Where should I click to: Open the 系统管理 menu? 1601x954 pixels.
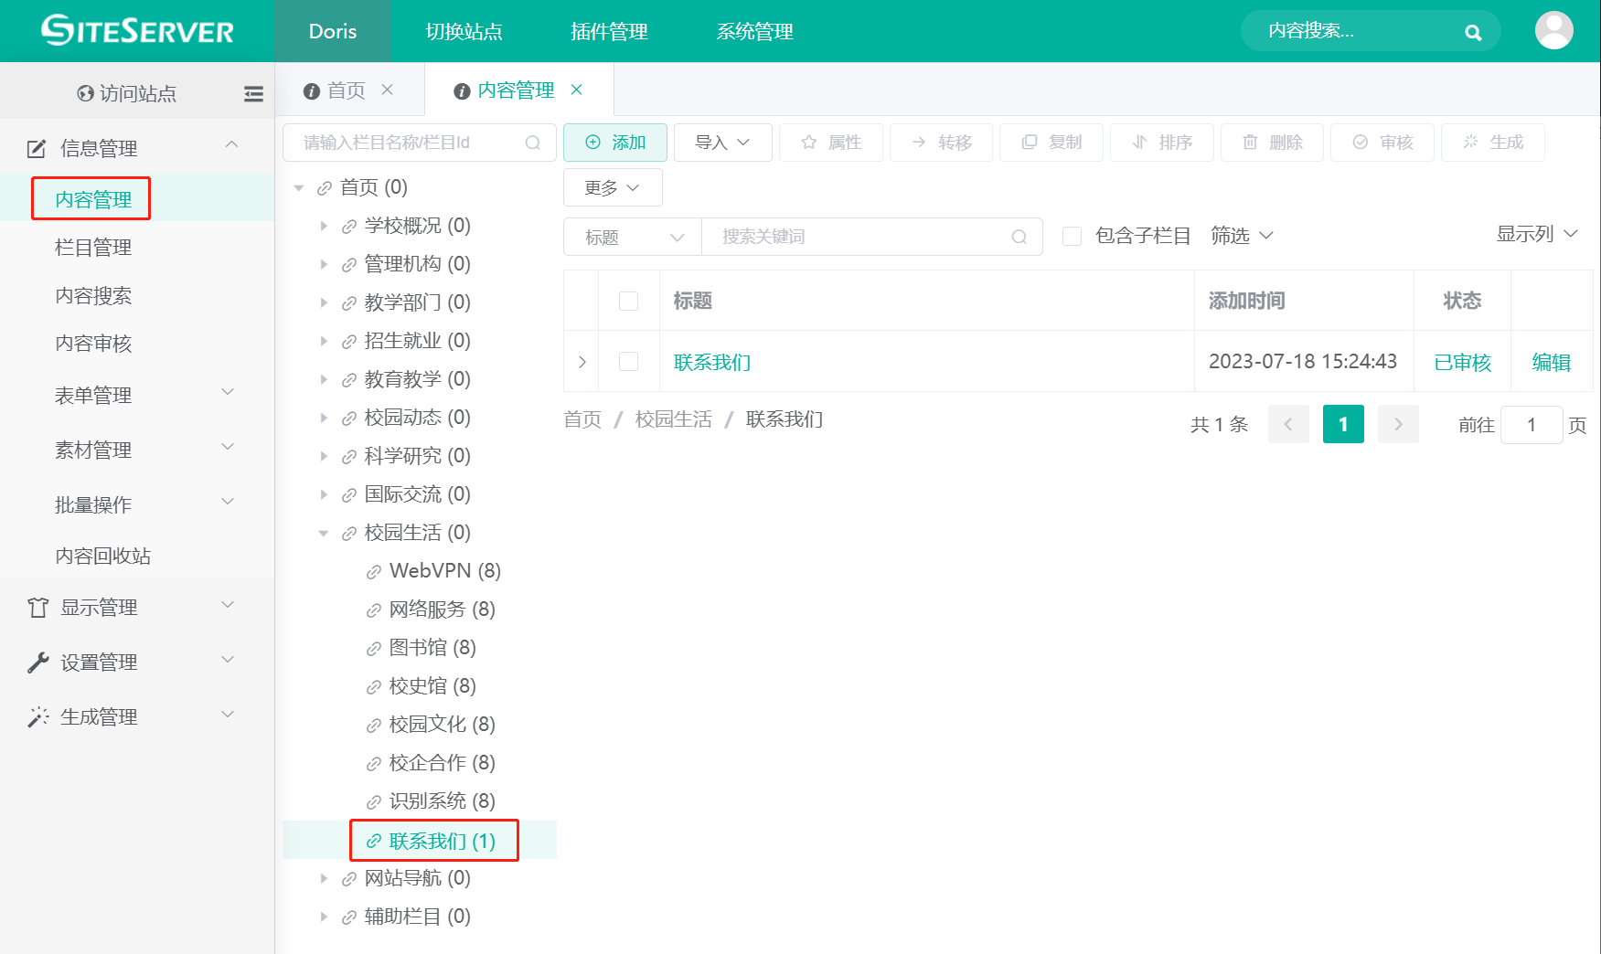(x=754, y=30)
